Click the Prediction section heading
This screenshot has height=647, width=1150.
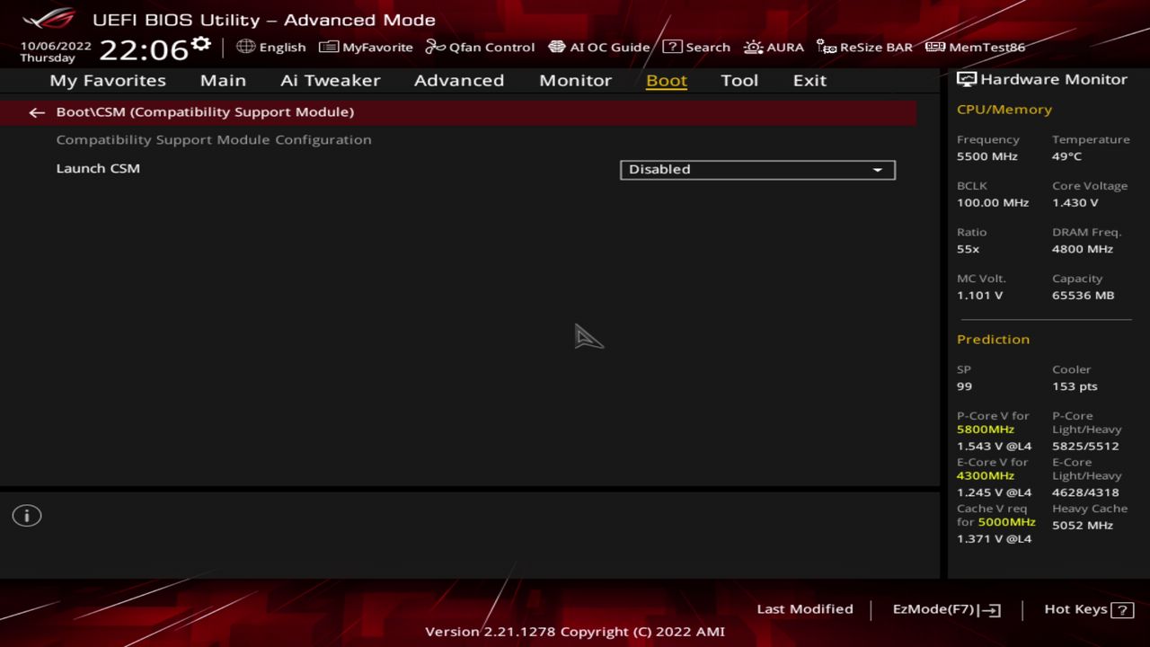[994, 340]
